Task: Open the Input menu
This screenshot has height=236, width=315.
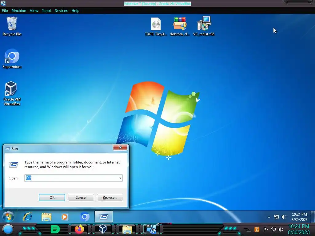Action: point(46,11)
